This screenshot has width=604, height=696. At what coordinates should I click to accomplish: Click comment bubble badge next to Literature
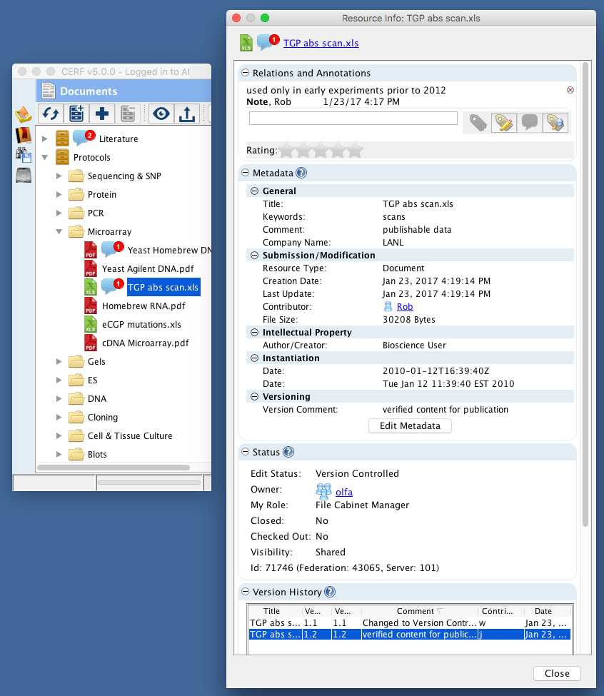tap(84, 138)
